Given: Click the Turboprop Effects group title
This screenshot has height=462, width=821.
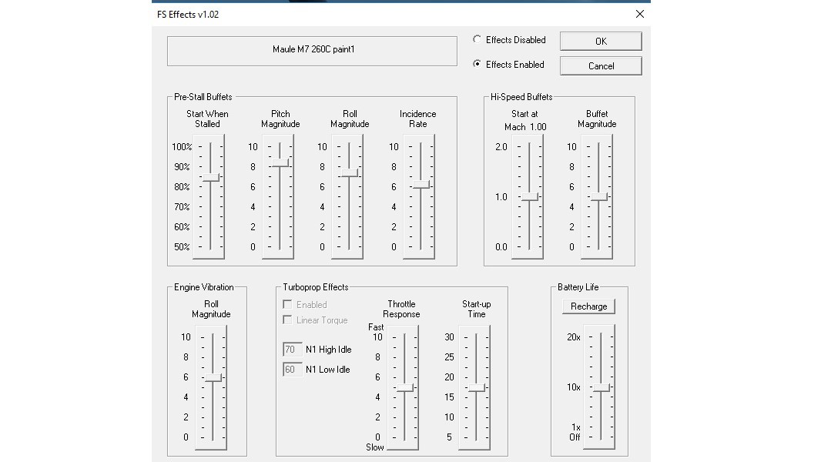Looking at the screenshot, I should point(316,287).
